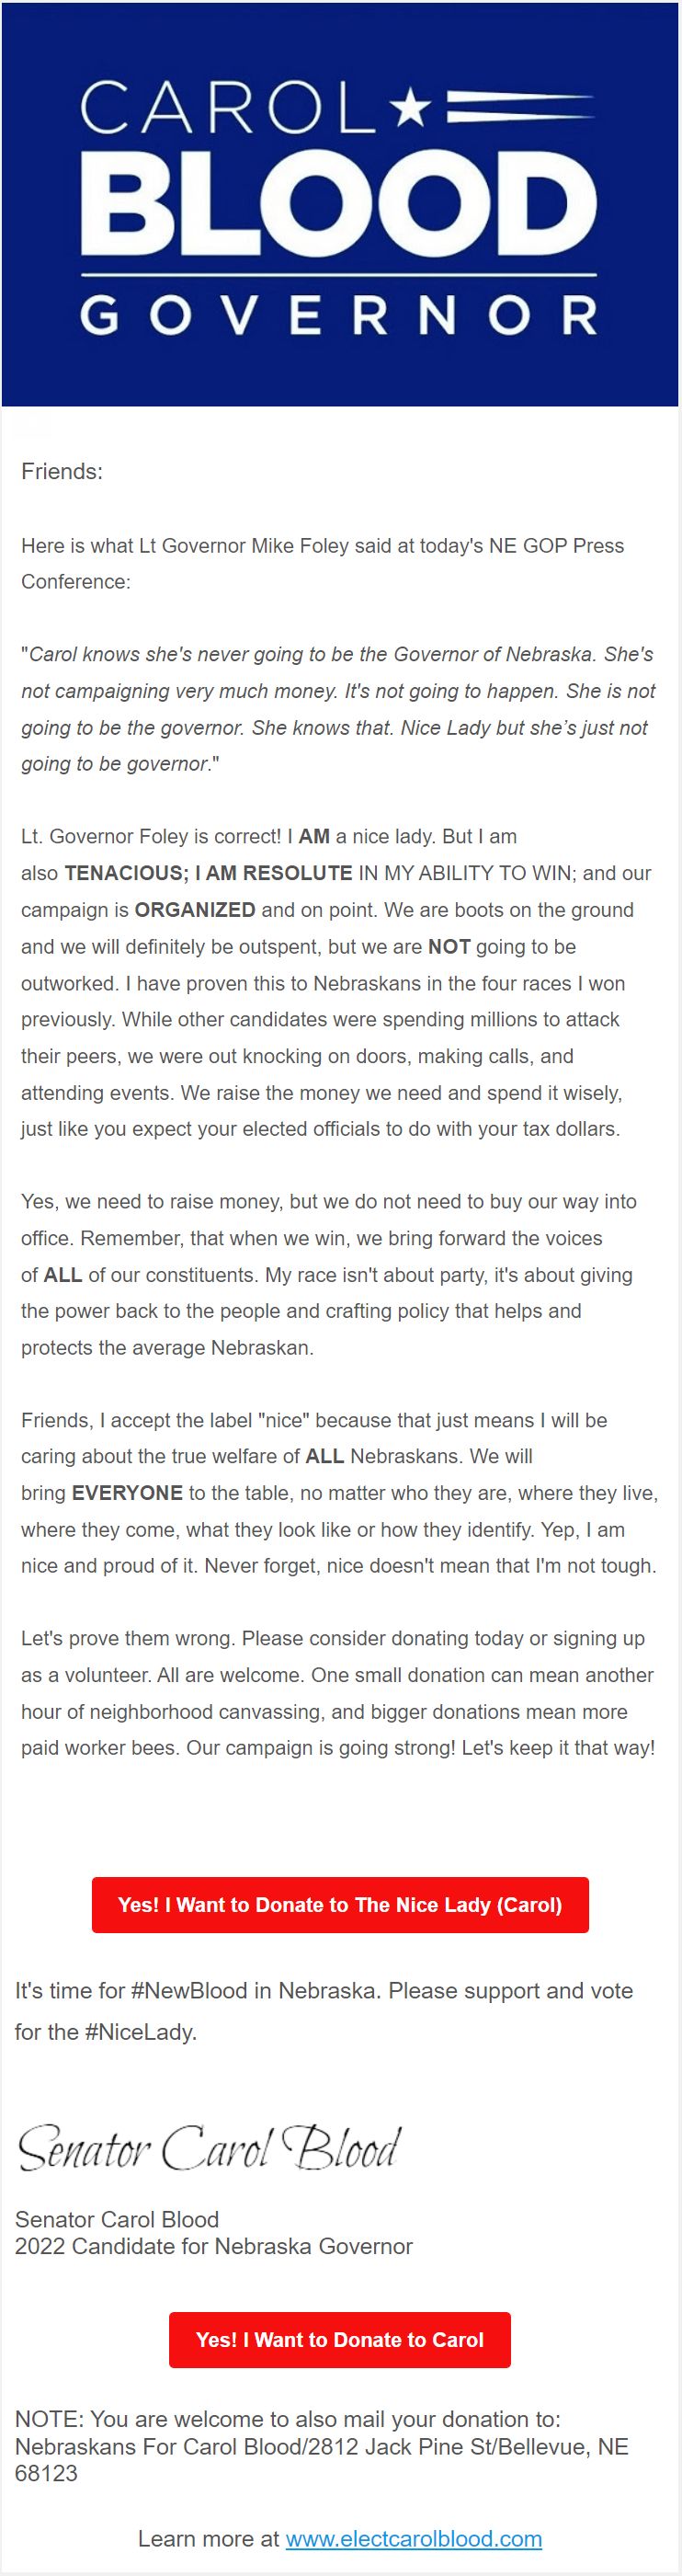Click the CAROL text in the header logo

point(228,108)
